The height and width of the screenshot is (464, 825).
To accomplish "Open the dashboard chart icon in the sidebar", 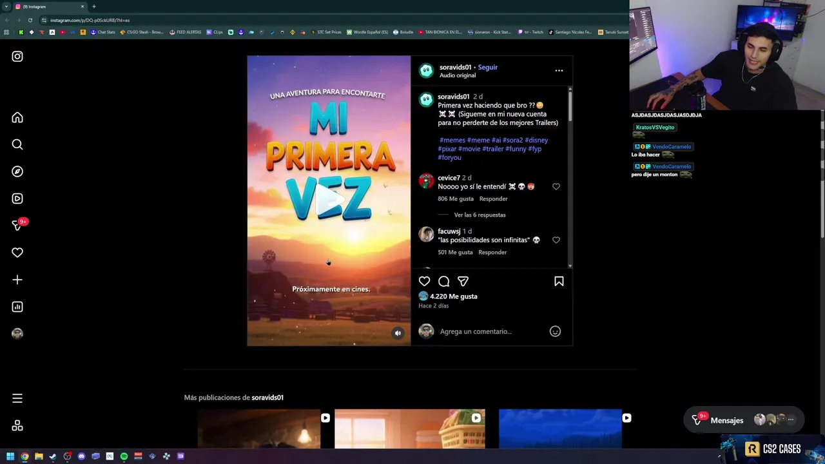I will [17, 307].
